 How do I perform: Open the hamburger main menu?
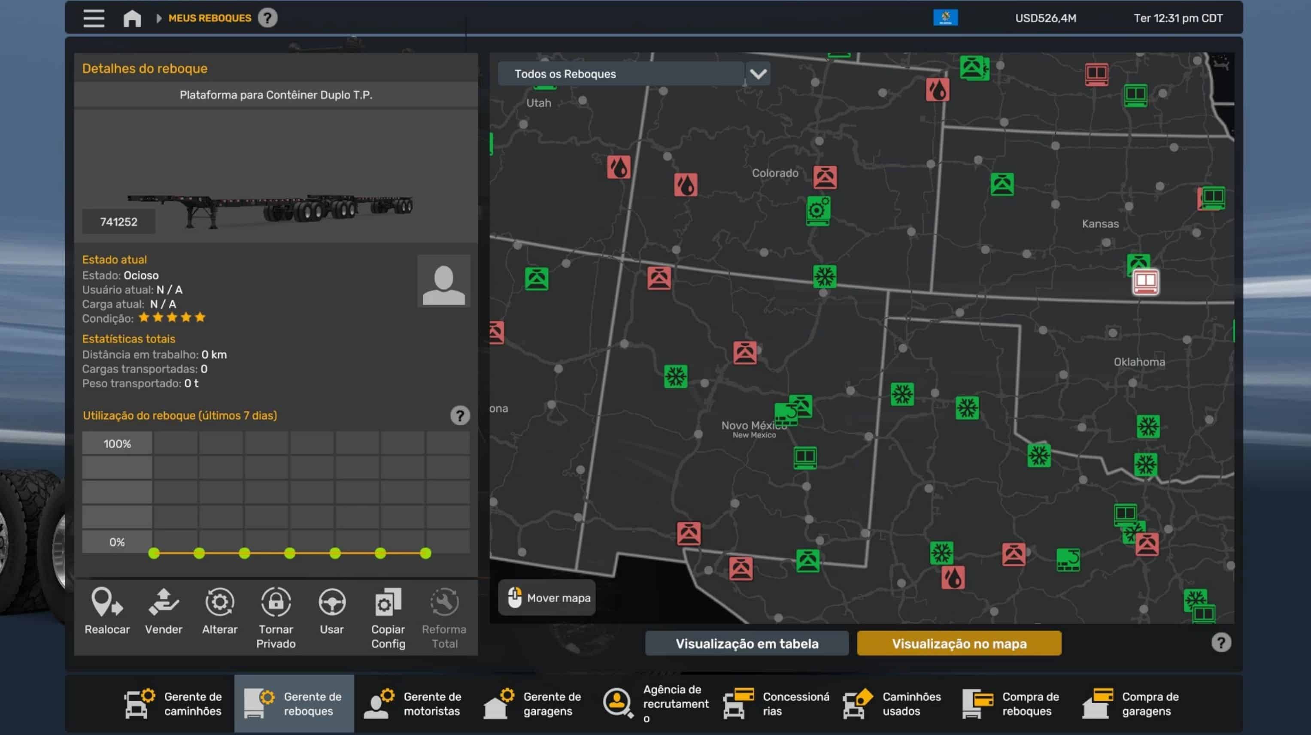click(94, 18)
